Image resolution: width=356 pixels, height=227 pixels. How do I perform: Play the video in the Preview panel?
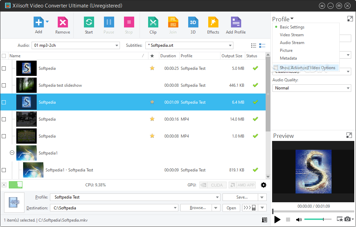point(277,220)
